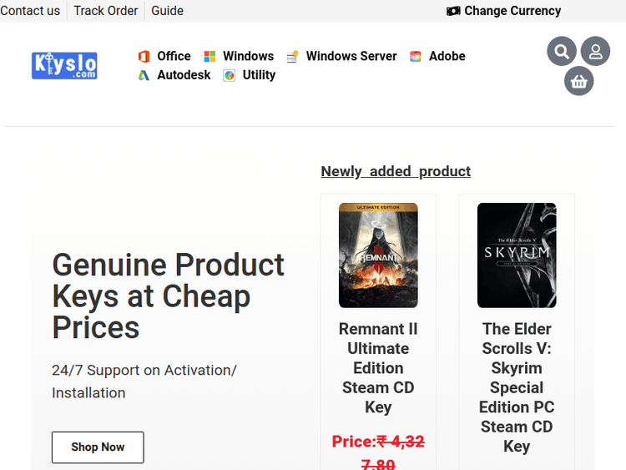
Task: Click the Windows logo icon
Action: pyautogui.click(x=210, y=57)
